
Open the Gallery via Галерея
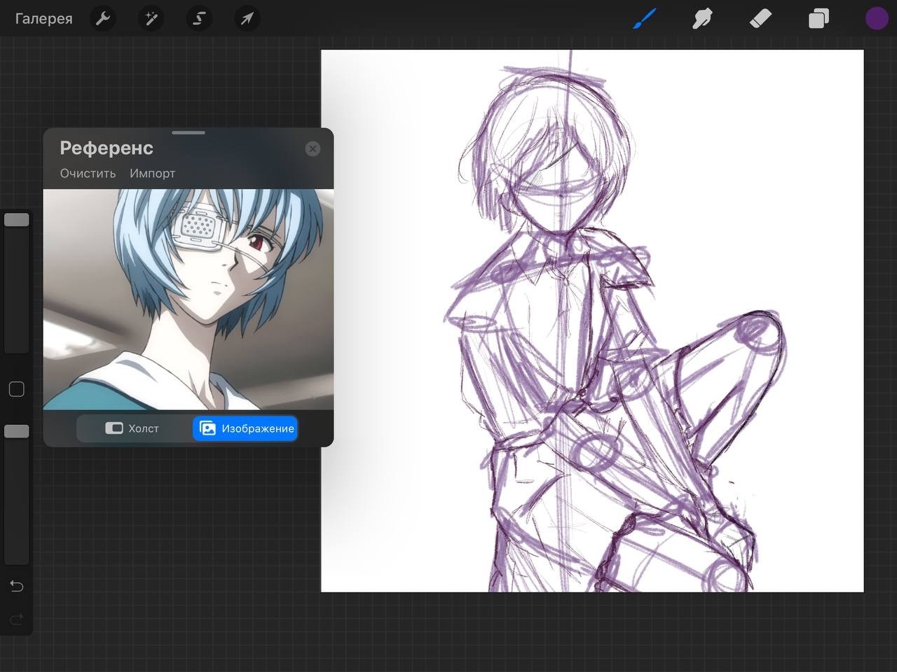pos(43,18)
